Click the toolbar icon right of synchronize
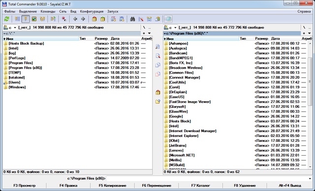 157,19
